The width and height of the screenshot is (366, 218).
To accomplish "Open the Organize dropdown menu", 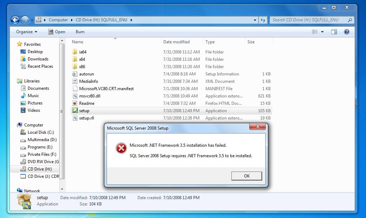I will (27, 32).
